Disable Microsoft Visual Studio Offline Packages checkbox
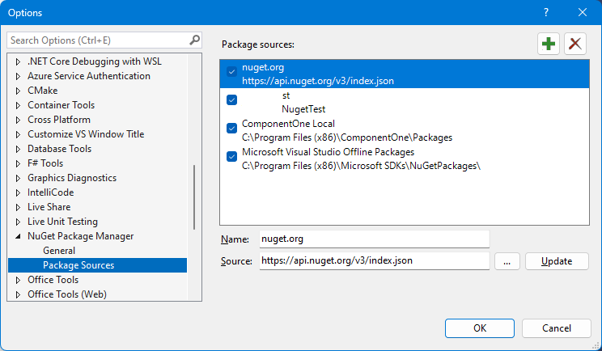 [232, 157]
